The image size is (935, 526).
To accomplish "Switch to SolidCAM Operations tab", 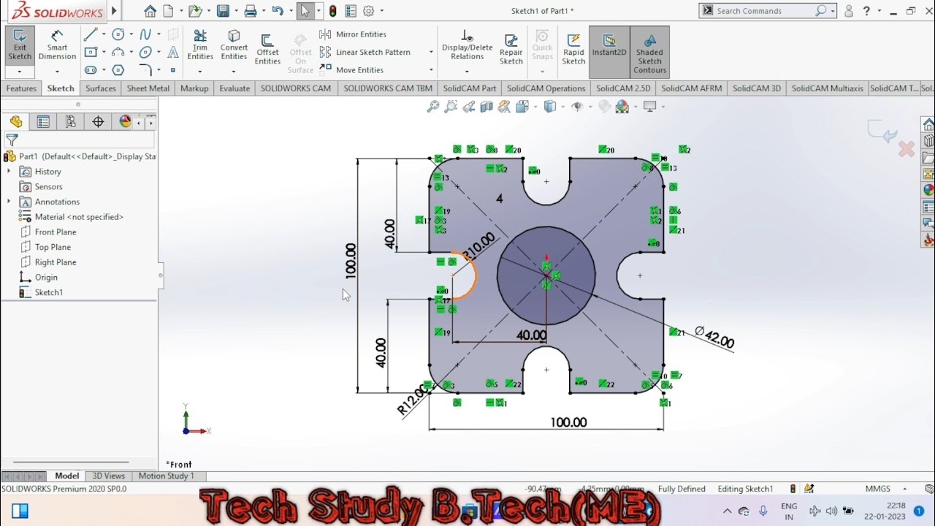I will click(546, 88).
